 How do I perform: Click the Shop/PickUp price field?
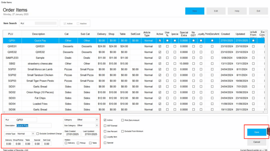(18, 144)
